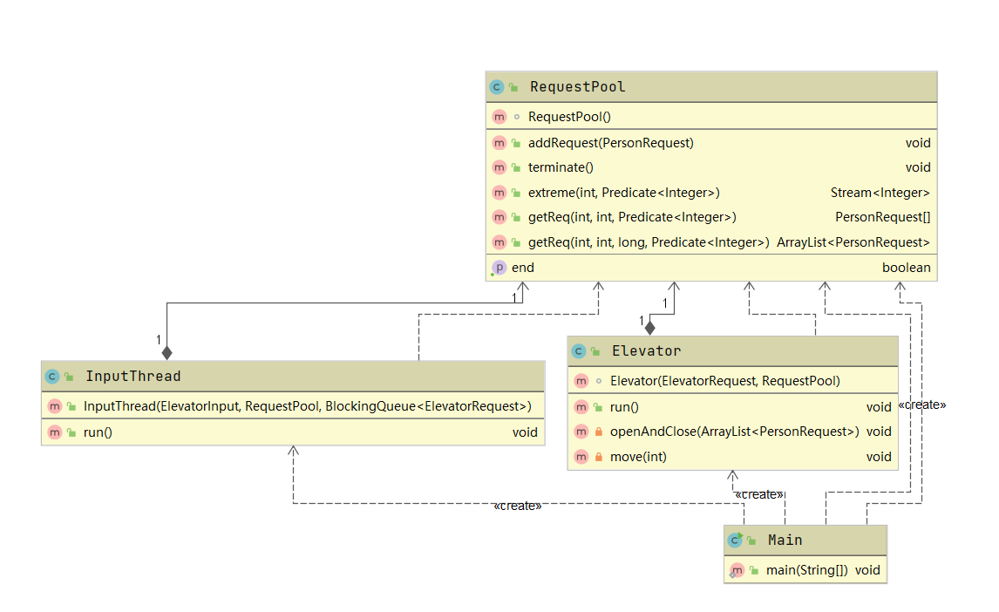
Task: Click the Stream<Integer> return type
Action: [880, 193]
